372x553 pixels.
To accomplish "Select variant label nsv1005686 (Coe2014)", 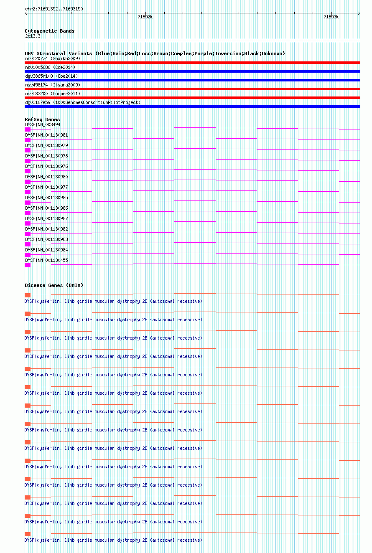I will (x=50, y=67).
